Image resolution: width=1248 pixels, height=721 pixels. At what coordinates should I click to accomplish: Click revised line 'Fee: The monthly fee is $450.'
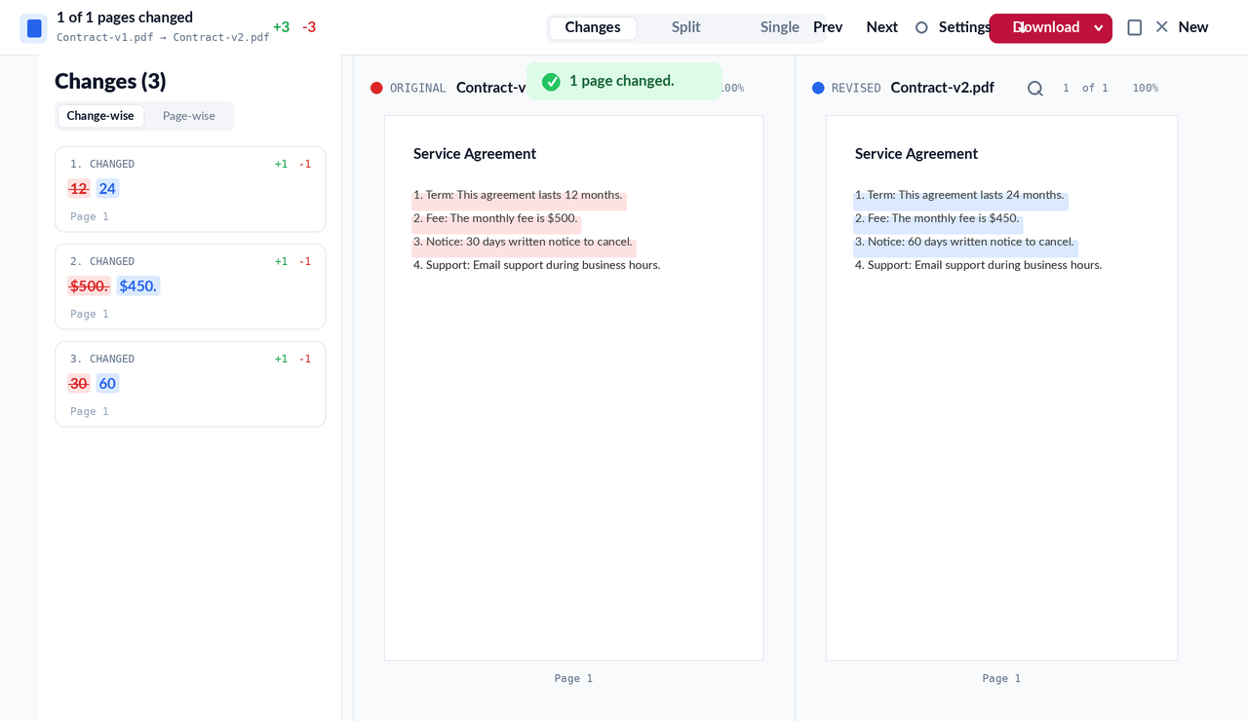[937, 218]
